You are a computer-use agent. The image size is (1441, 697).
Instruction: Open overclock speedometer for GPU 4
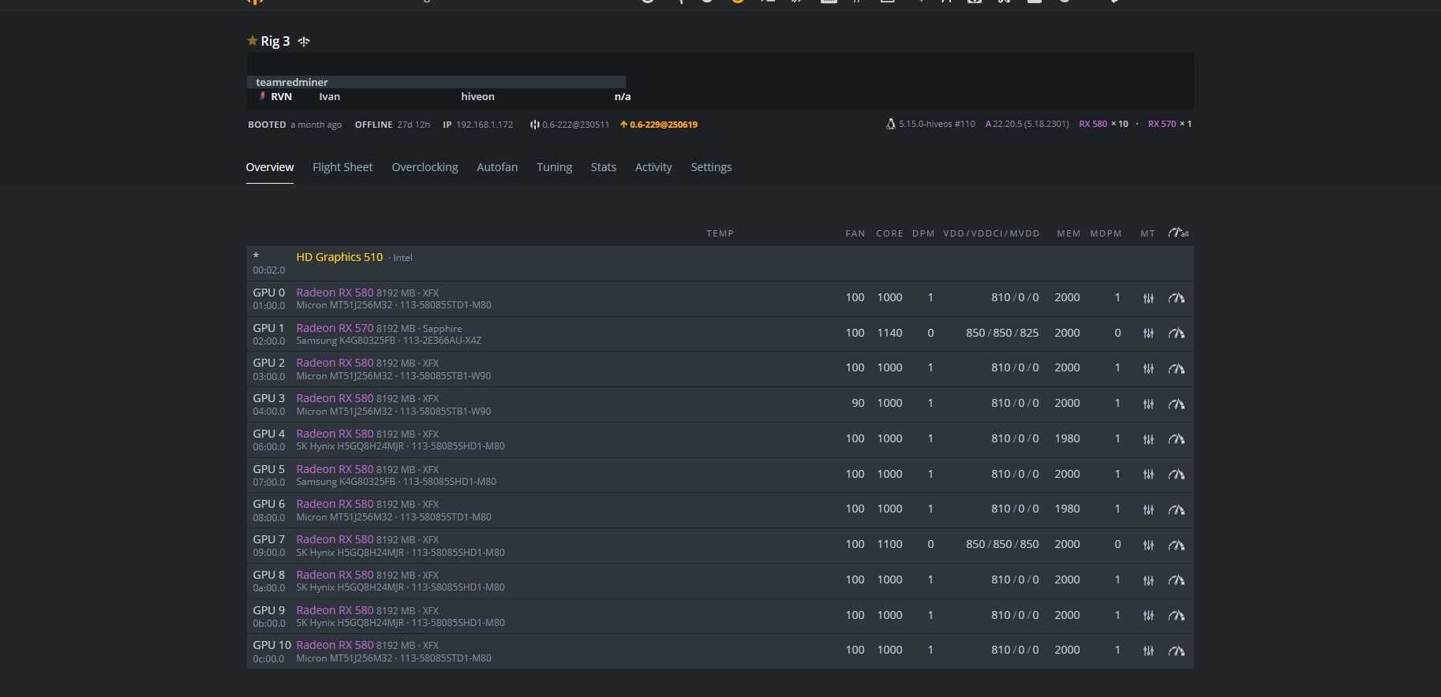click(1177, 439)
